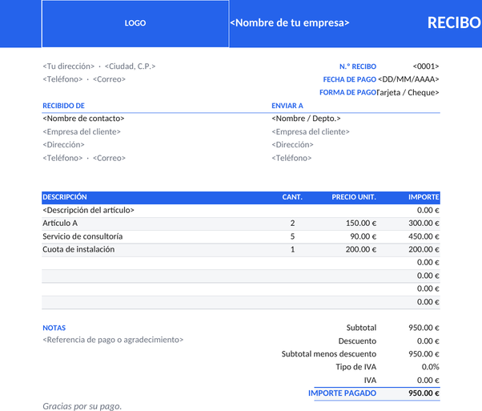Select the Tipo de IVA 0.0% value
Screen dimensions: 482x411
click(x=431, y=367)
